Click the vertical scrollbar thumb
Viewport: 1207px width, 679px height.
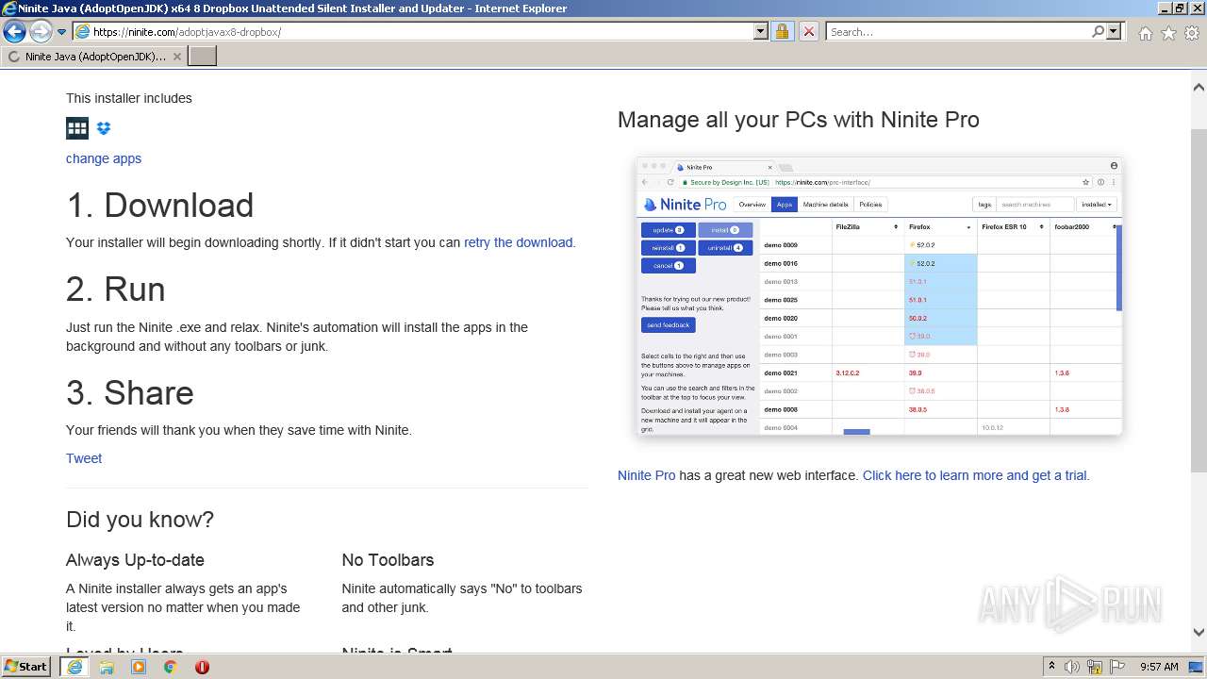(1199, 300)
